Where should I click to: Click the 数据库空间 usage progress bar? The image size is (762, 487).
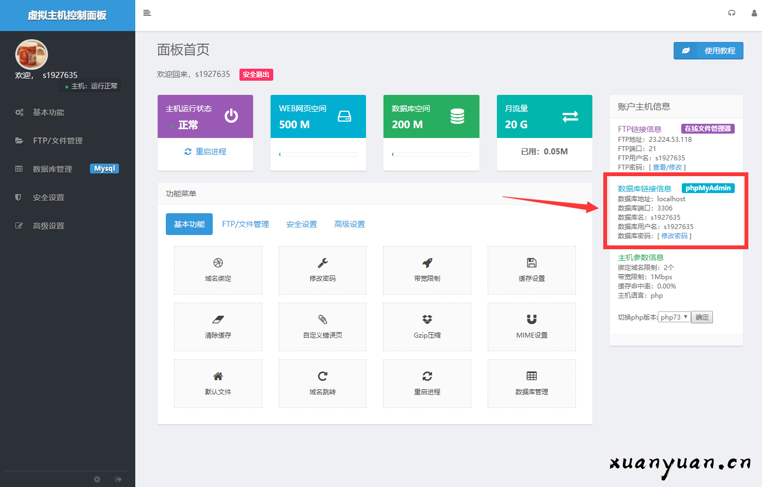tap(431, 154)
